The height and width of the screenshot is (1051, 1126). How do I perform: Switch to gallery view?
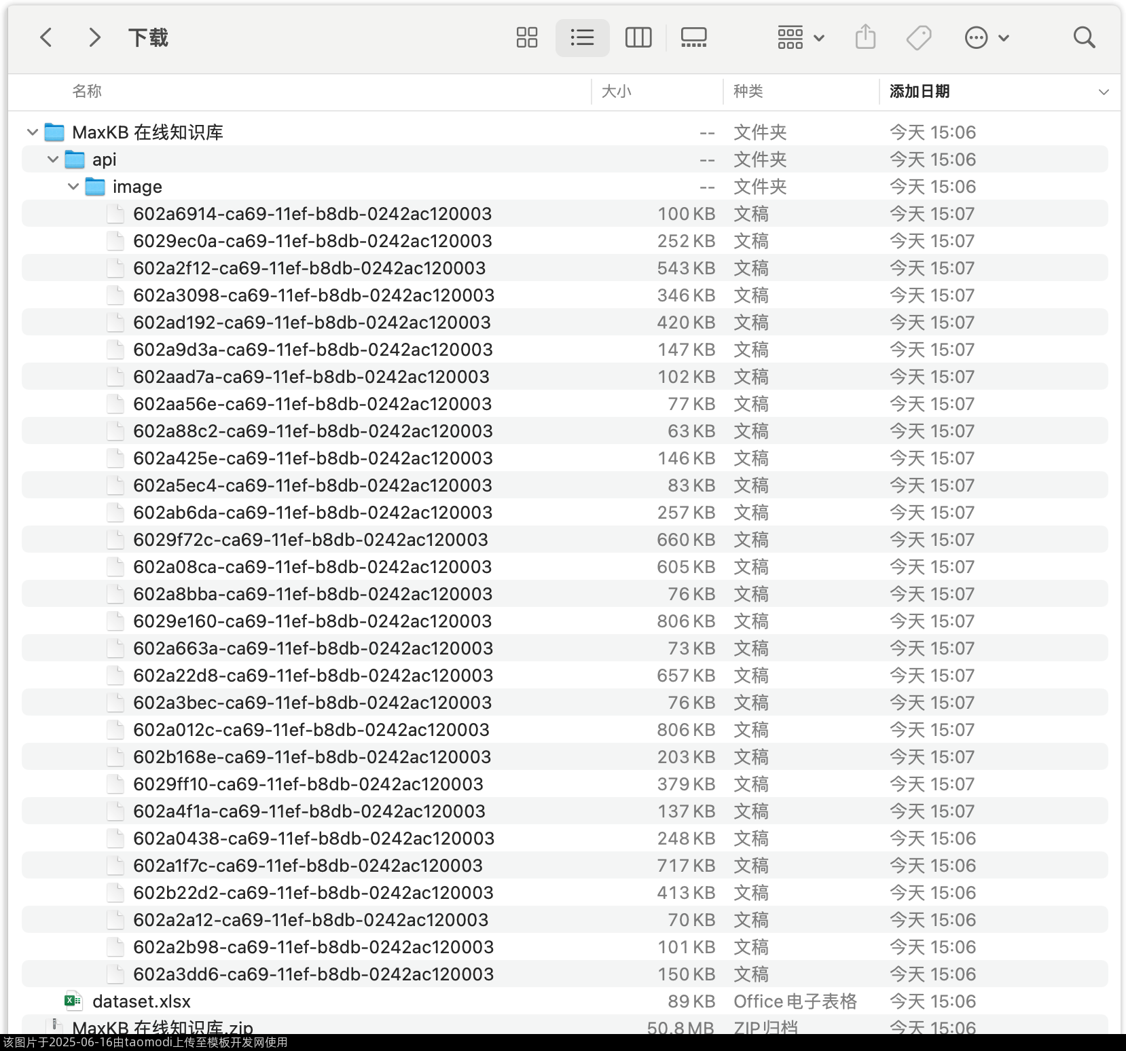693,37
